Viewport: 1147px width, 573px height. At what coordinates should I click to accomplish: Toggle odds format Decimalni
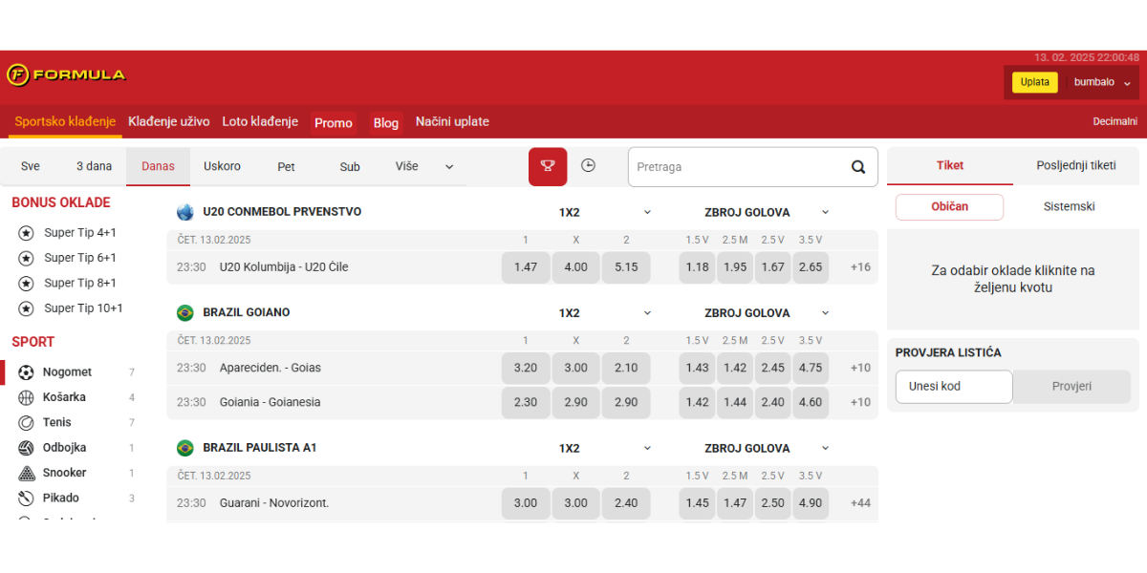1115,121
